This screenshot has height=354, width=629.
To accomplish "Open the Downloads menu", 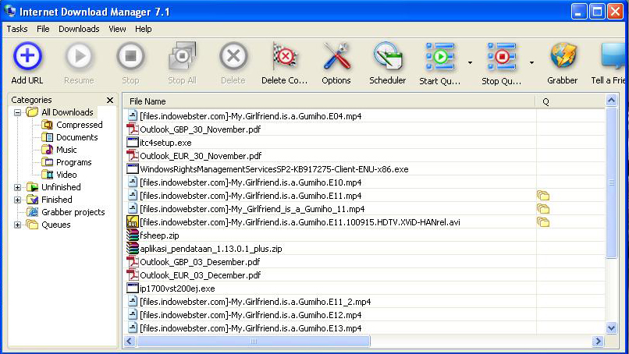I will click(x=79, y=29).
